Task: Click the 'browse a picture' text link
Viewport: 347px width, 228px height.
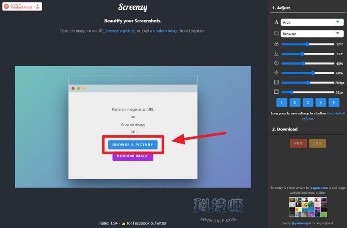Action: (120, 31)
